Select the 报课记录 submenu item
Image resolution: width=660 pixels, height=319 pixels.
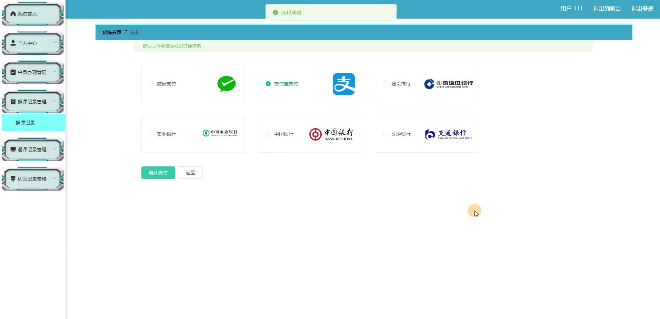coord(33,123)
